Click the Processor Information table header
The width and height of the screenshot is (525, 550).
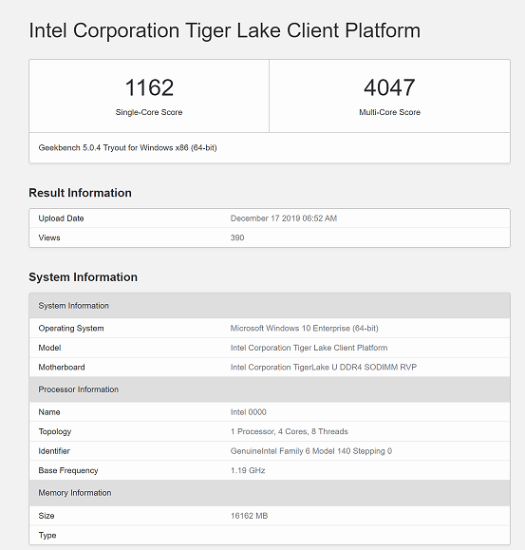(x=270, y=389)
